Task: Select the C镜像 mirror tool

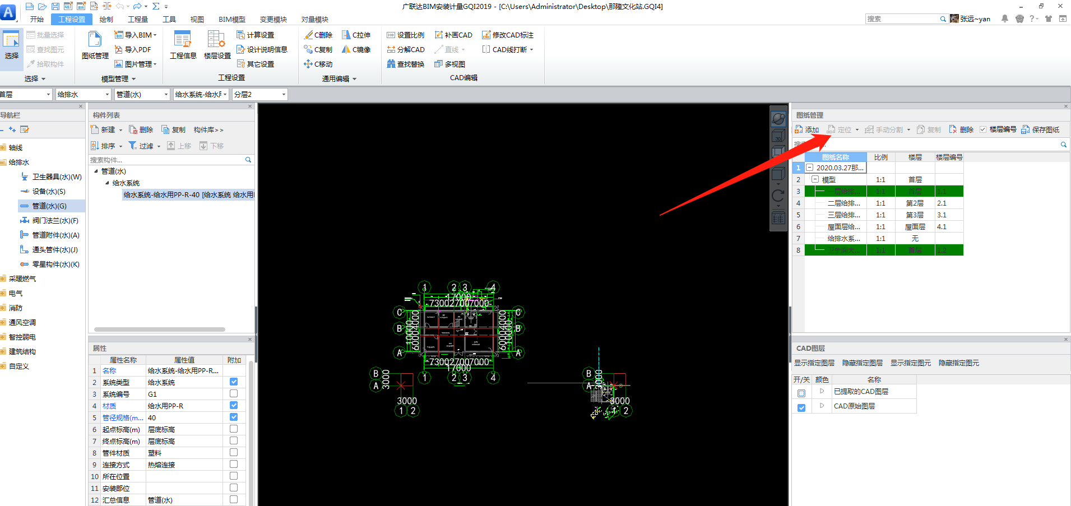Action: pyautogui.click(x=356, y=49)
